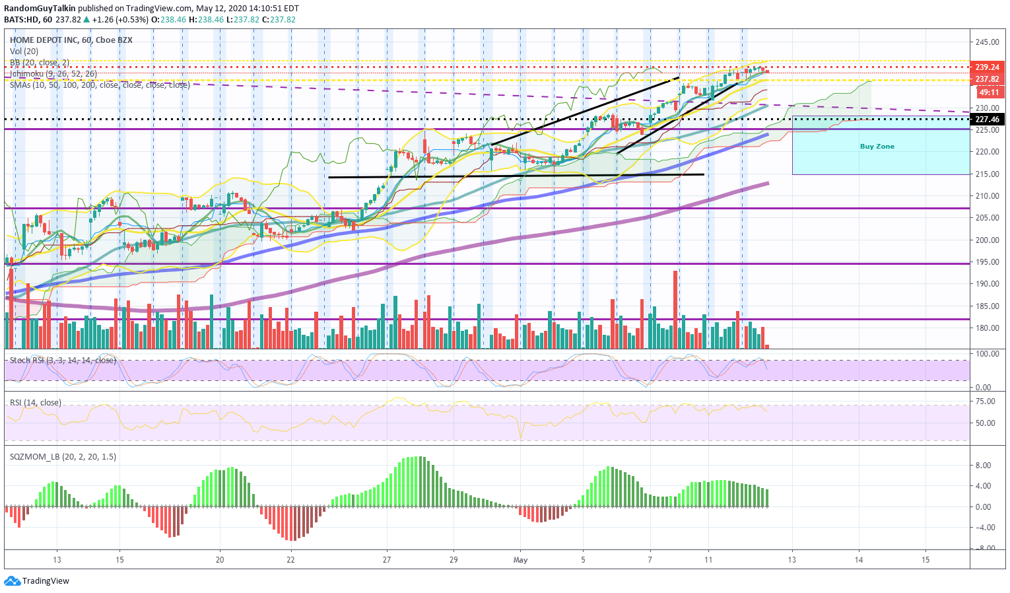Click the red 239.24 price tag
Image resolution: width=1010 pixels, height=593 pixels.
click(x=987, y=67)
